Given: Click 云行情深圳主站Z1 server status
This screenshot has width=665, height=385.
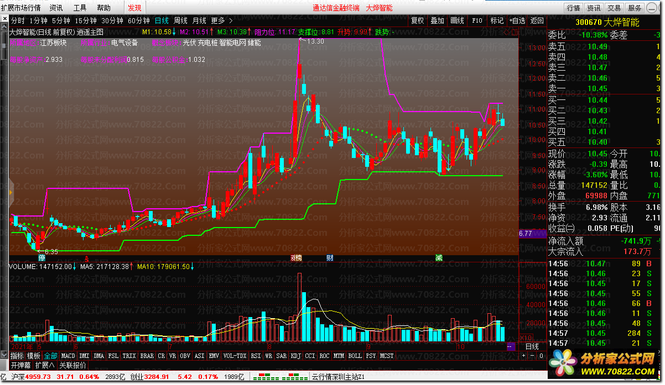Looking at the screenshot, I should [338, 377].
